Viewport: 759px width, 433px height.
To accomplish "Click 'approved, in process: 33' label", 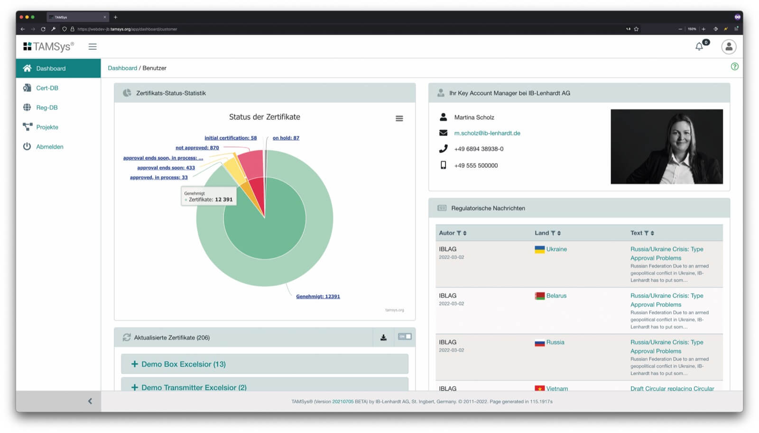I will (159, 178).
